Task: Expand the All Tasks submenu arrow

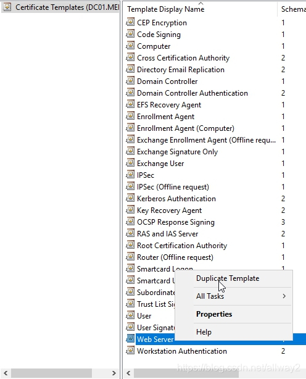Action: (x=284, y=296)
